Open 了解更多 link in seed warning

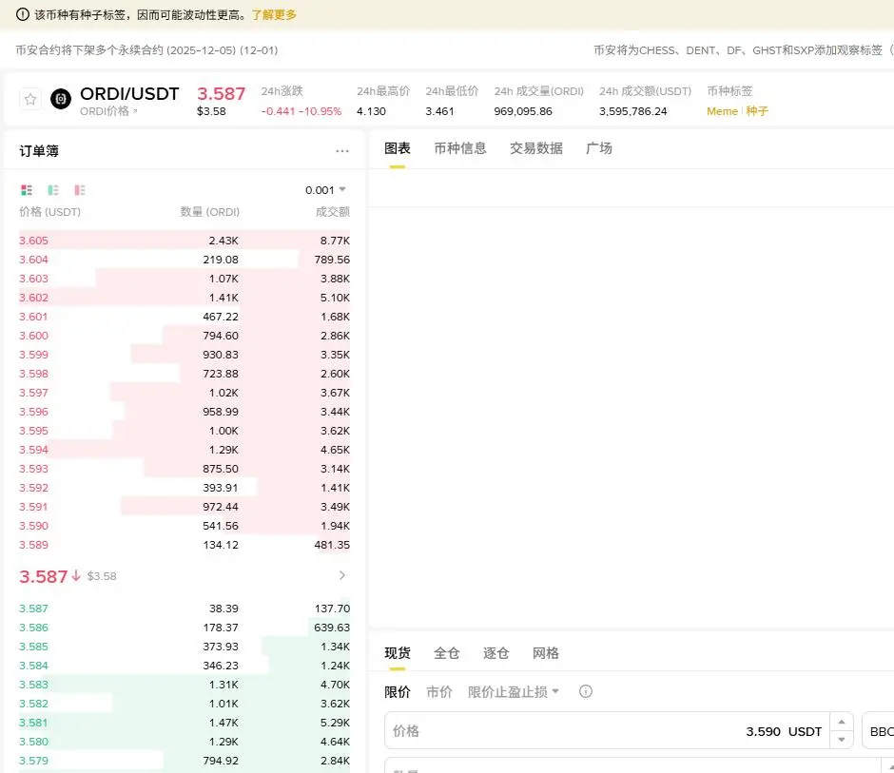274,15
